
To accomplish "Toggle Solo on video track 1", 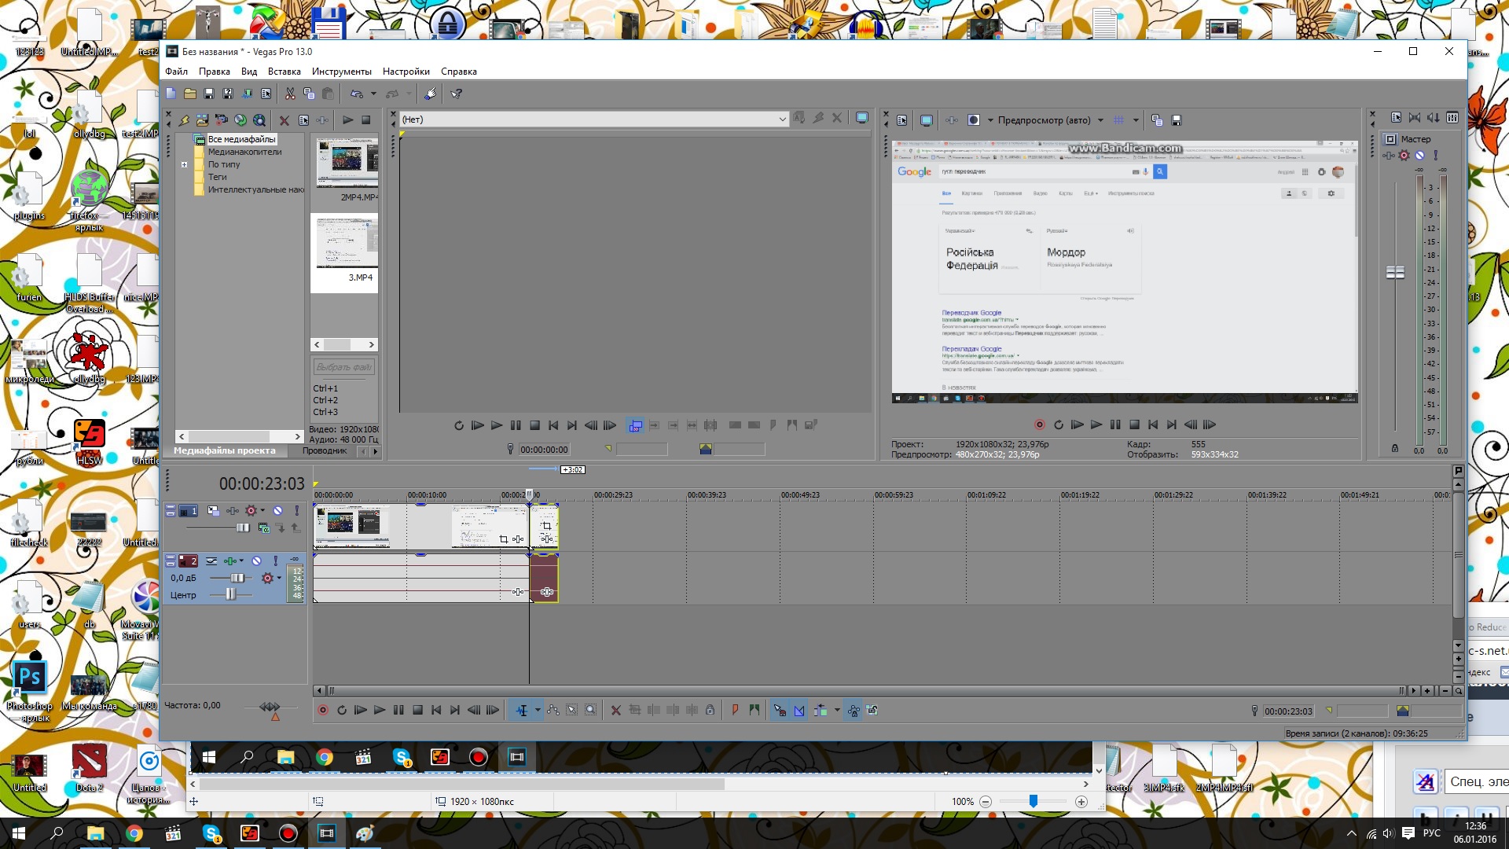I will pyautogui.click(x=297, y=511).
